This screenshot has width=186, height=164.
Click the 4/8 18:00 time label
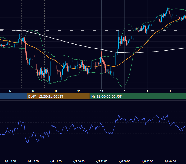point(56,161)
